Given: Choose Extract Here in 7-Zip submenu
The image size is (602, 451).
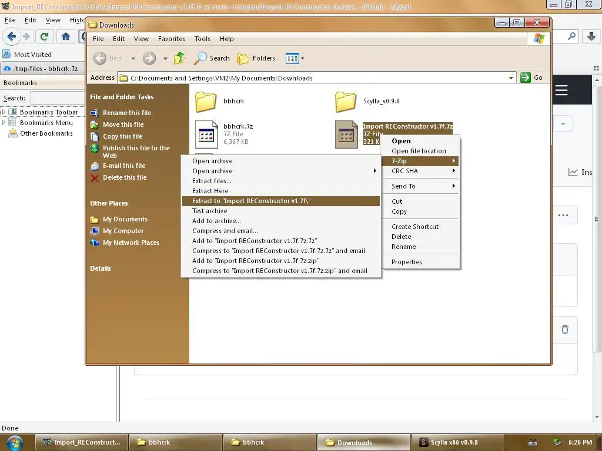Looking at the screenshot, I should [280, 191].
